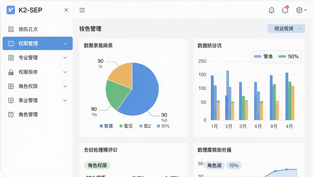Click the R0 pie chart callout label
This screenshot has height=177, width=314.
tap(94, 109)
